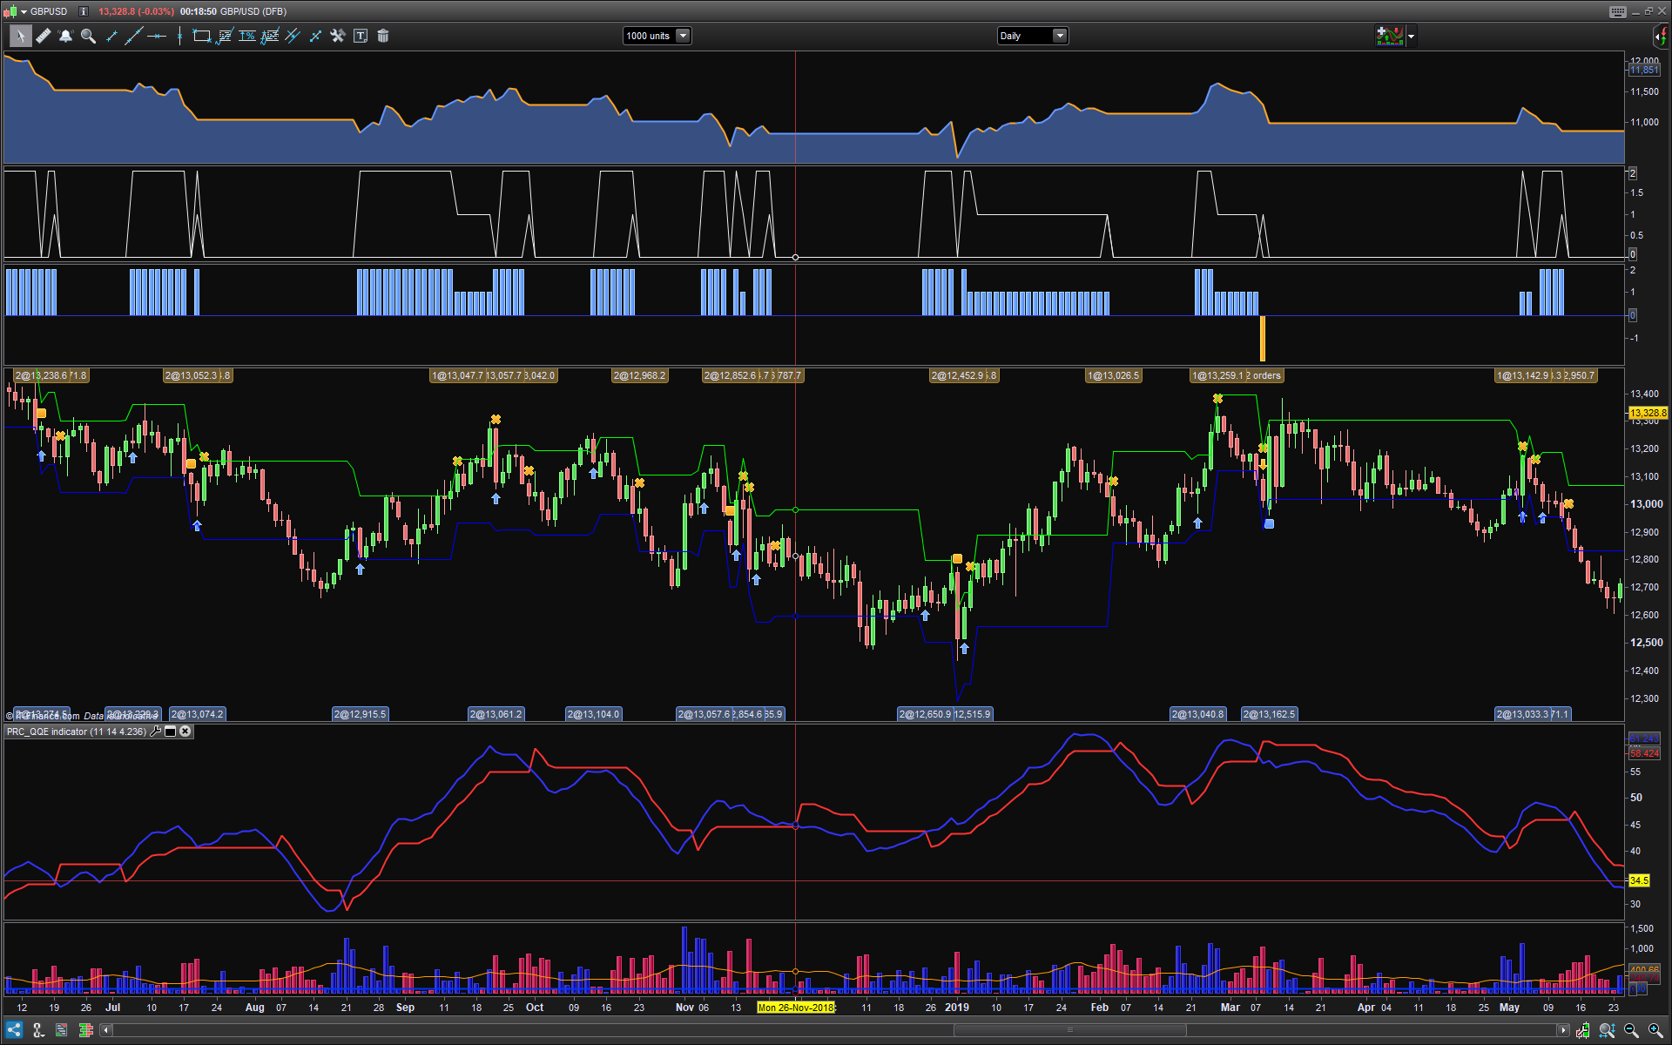Close the PRC_QQE indicator panel
Image resolution: width=1672 pixels, height=1045 pixels.
185,731
